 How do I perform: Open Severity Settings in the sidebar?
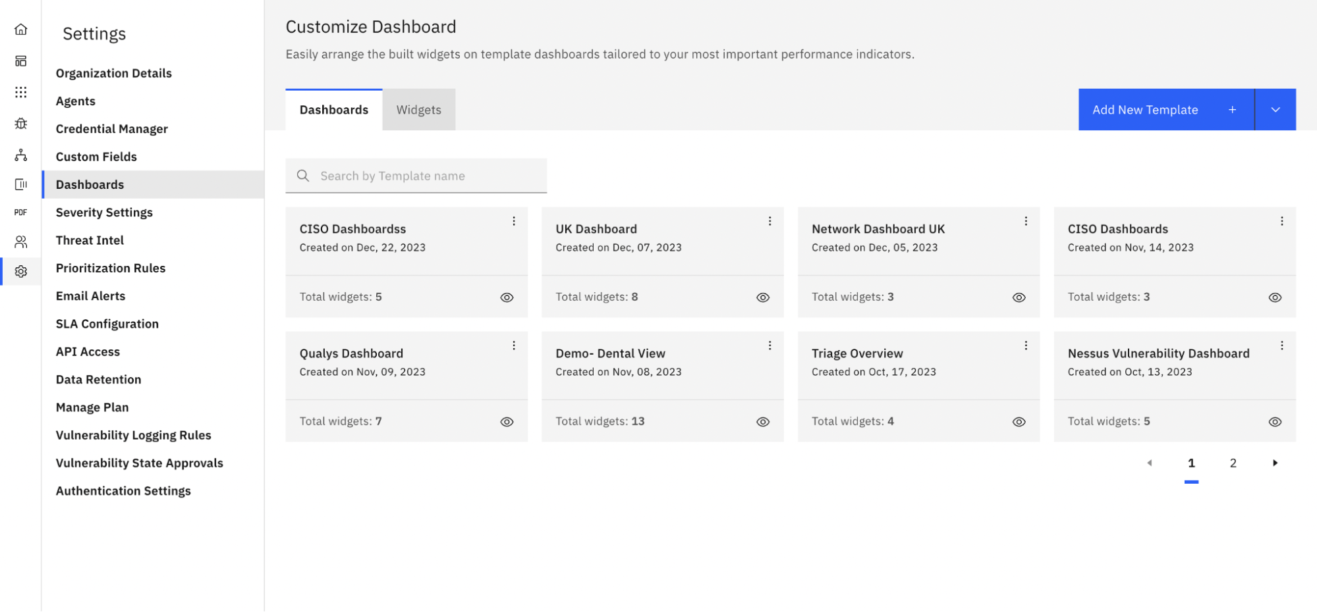[x=104, y=213]
